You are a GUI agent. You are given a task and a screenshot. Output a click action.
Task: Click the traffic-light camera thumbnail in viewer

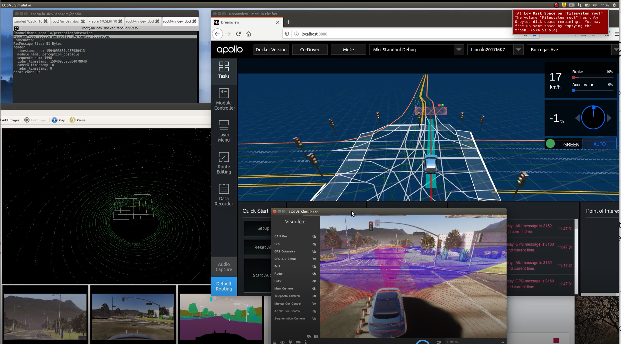[x=133, y=317]
